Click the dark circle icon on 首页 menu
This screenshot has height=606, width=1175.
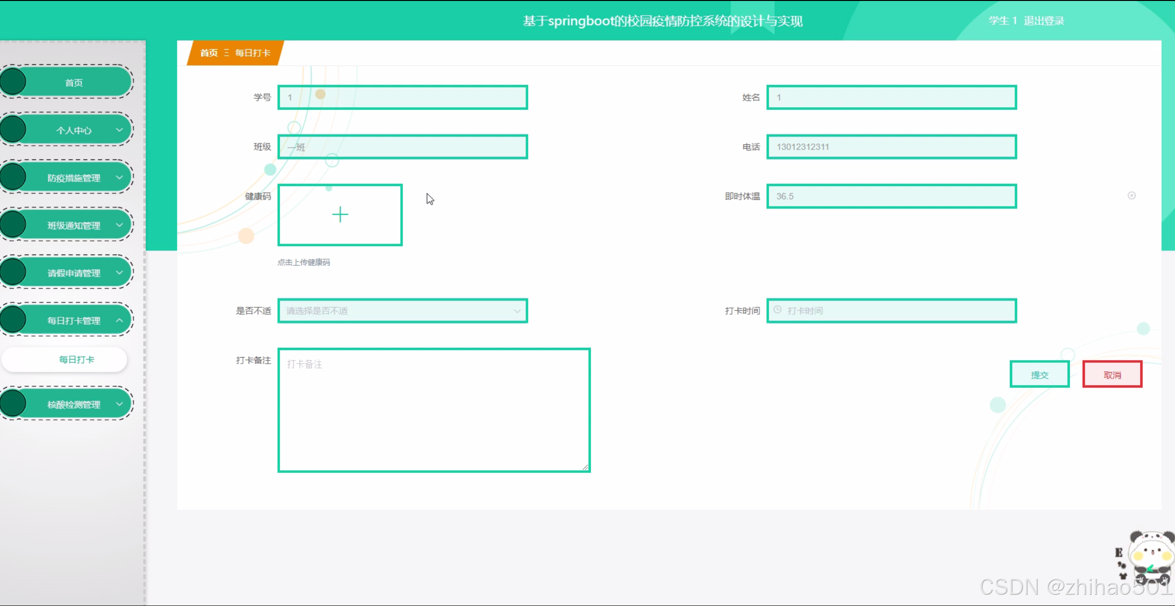(13, 82)
